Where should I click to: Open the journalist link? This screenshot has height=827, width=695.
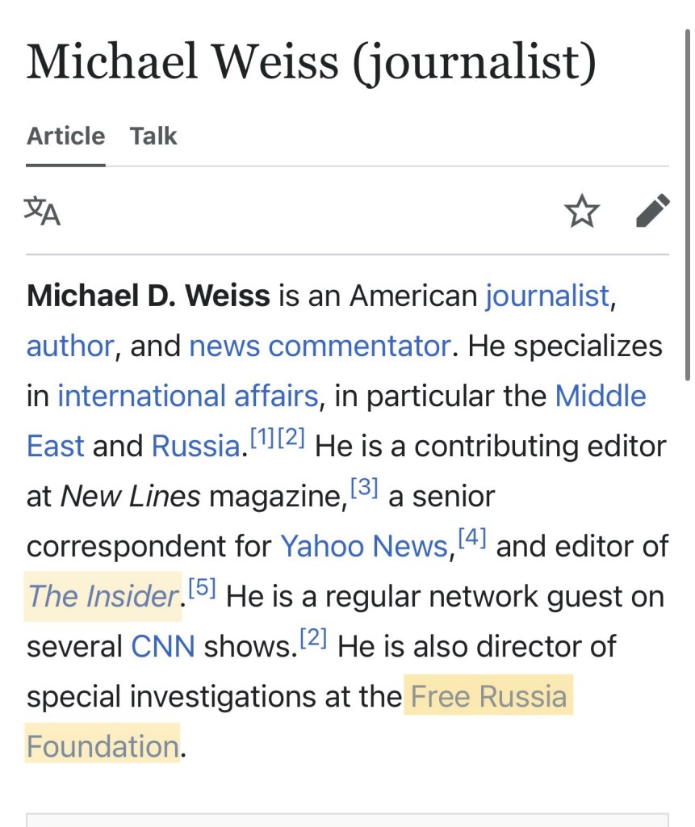click(x=546, y=296)
